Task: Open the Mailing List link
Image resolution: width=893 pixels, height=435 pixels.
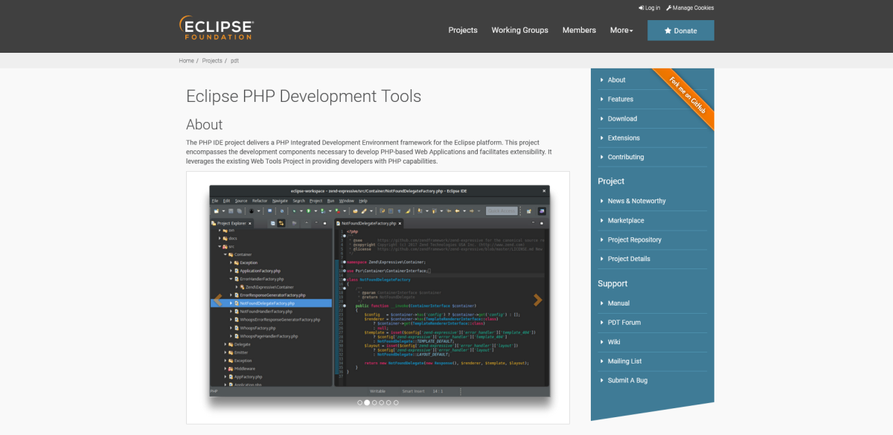Action: [x=624, y=361]
